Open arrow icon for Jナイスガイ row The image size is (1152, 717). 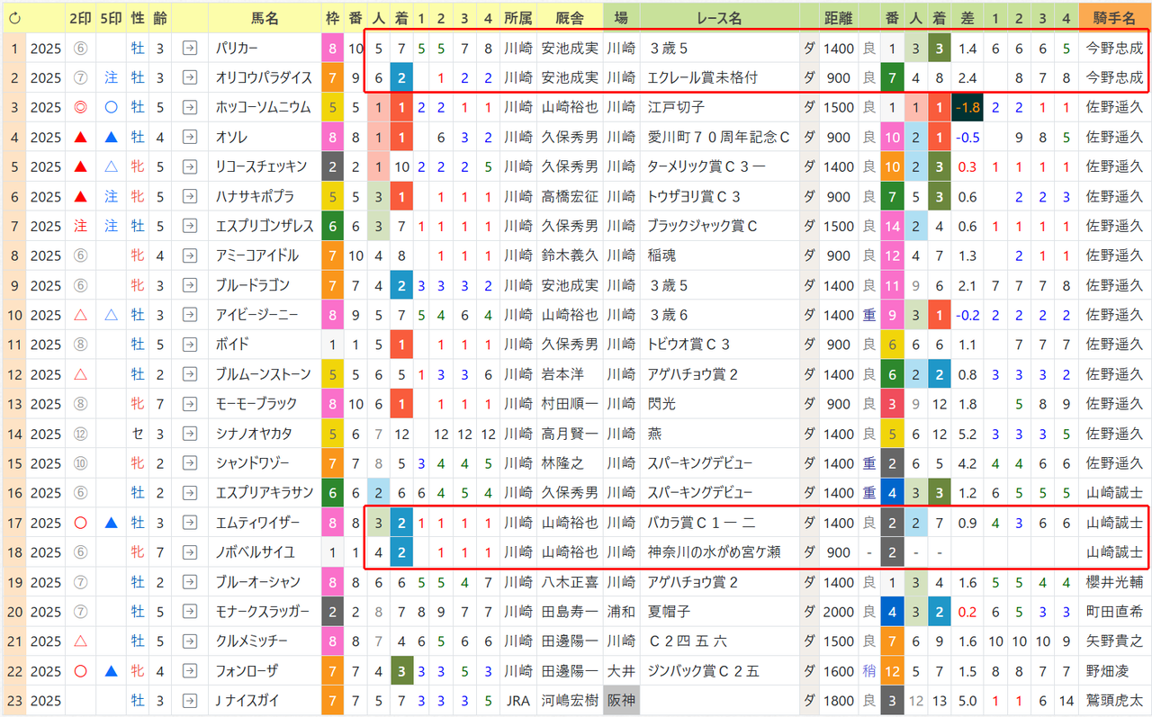point(190,701)
